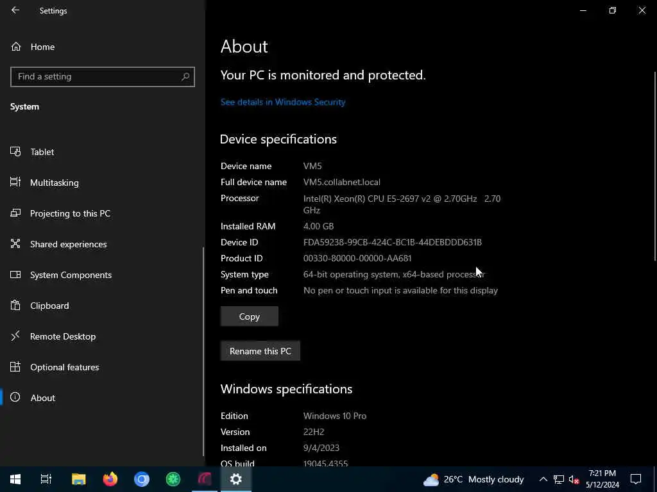This screenshot has width=657, height=492.
Task: Click the Find a setting search box
Action: [x=102, y=77]
